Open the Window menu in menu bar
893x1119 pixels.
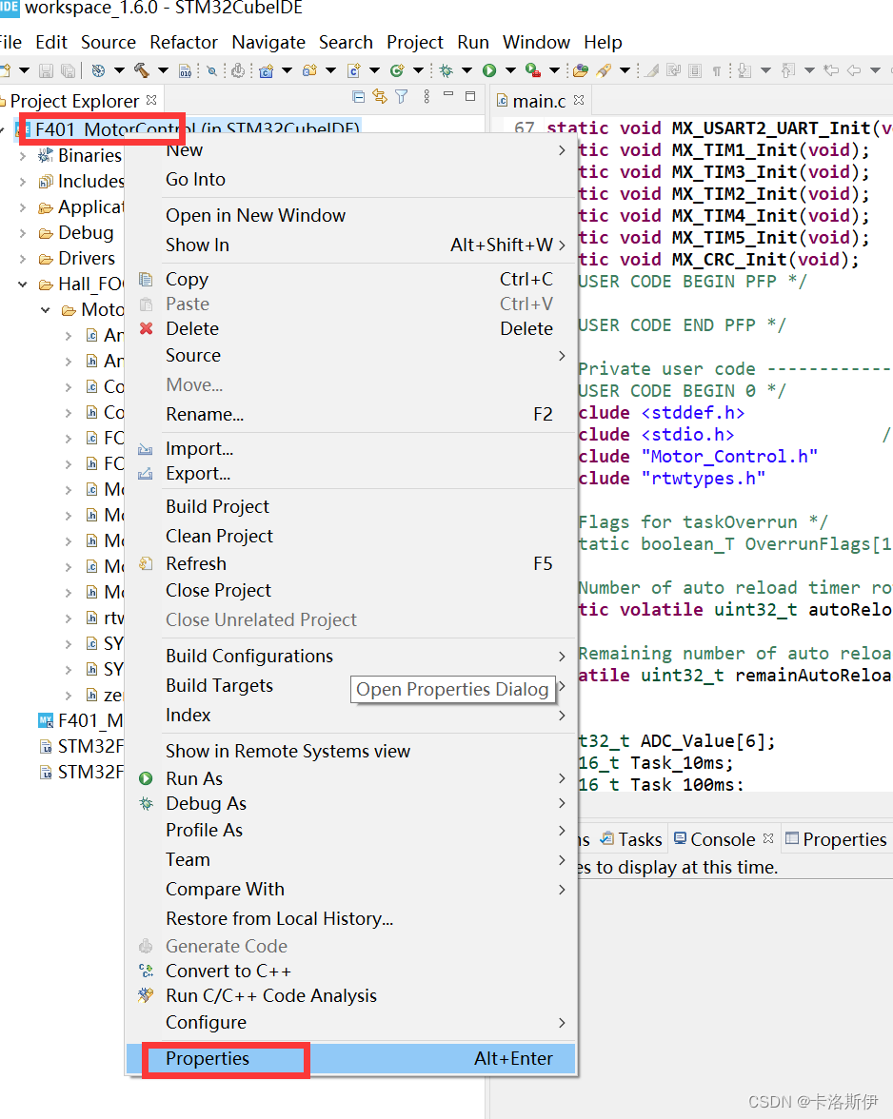point(536,42)
